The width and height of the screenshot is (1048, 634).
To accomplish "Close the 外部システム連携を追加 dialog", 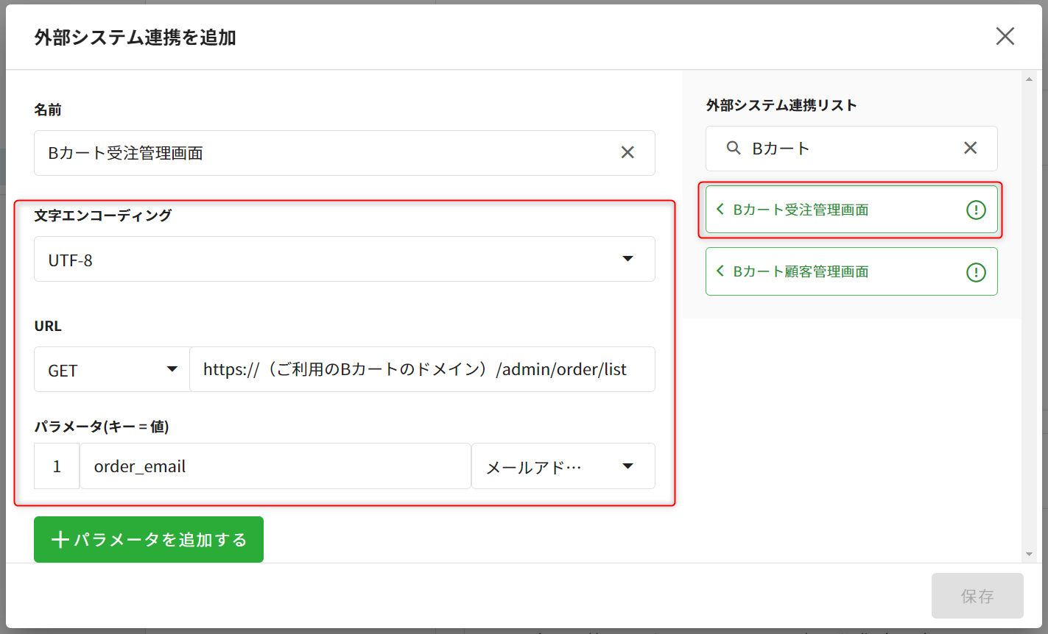I will [1005, 36].
